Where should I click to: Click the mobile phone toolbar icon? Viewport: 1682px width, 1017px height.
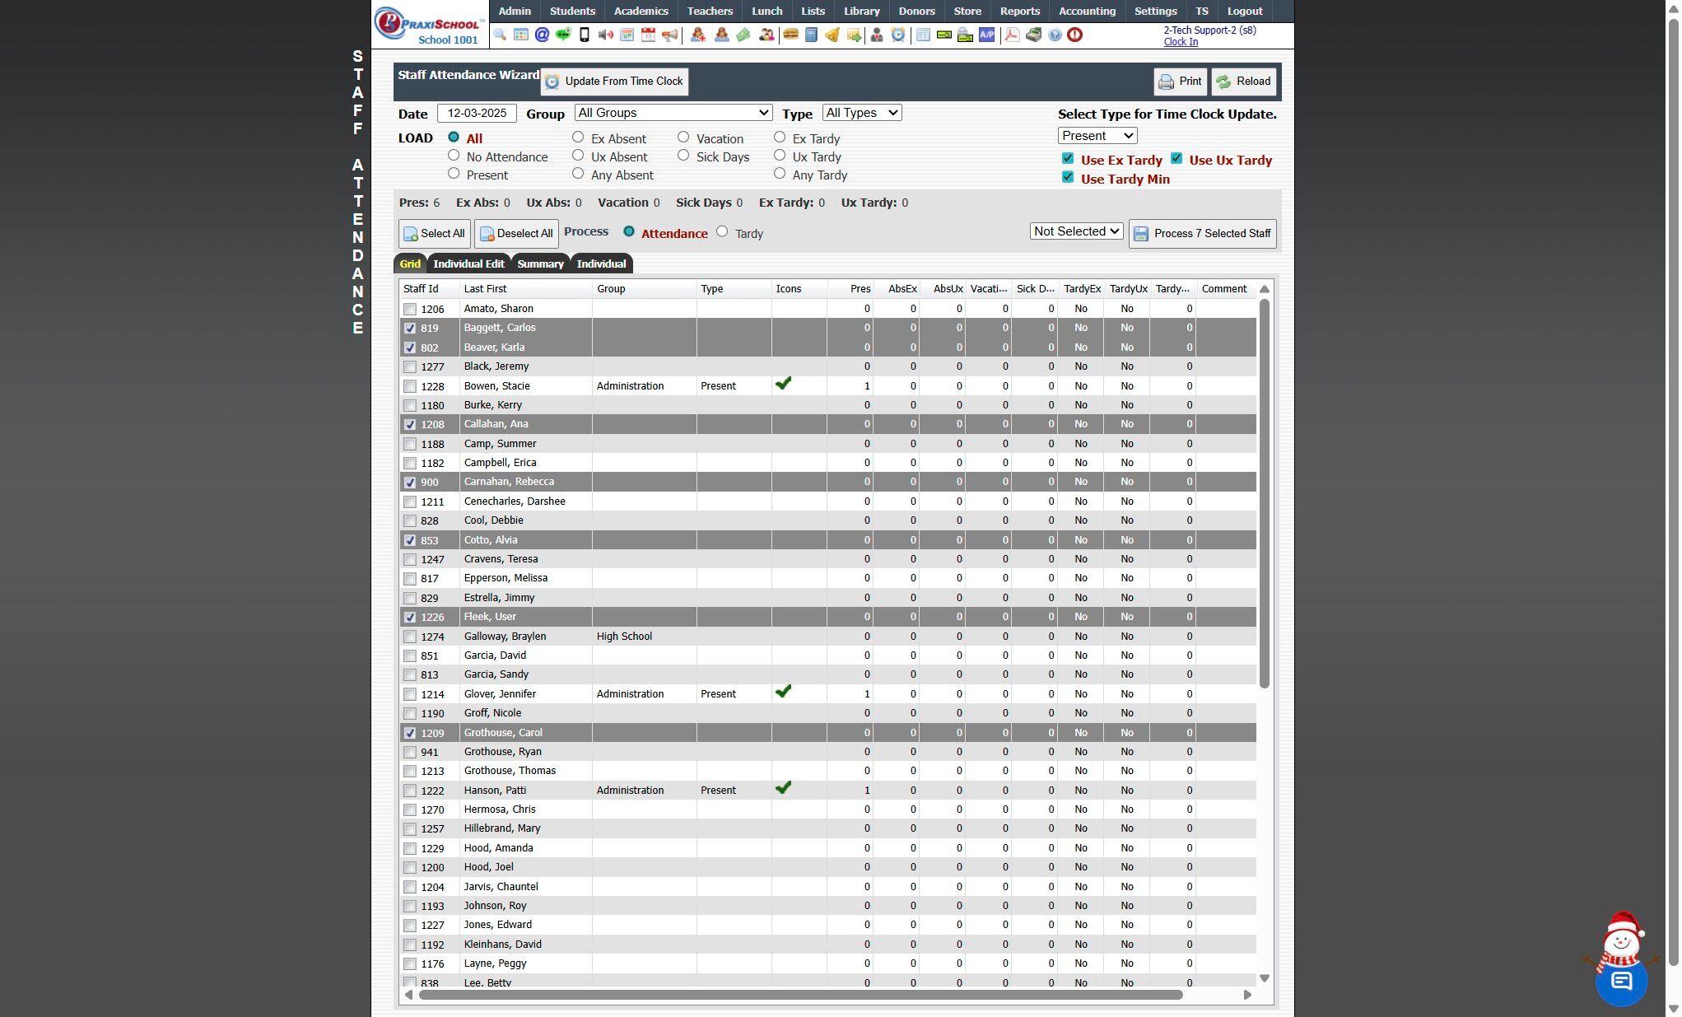[585, 35]
